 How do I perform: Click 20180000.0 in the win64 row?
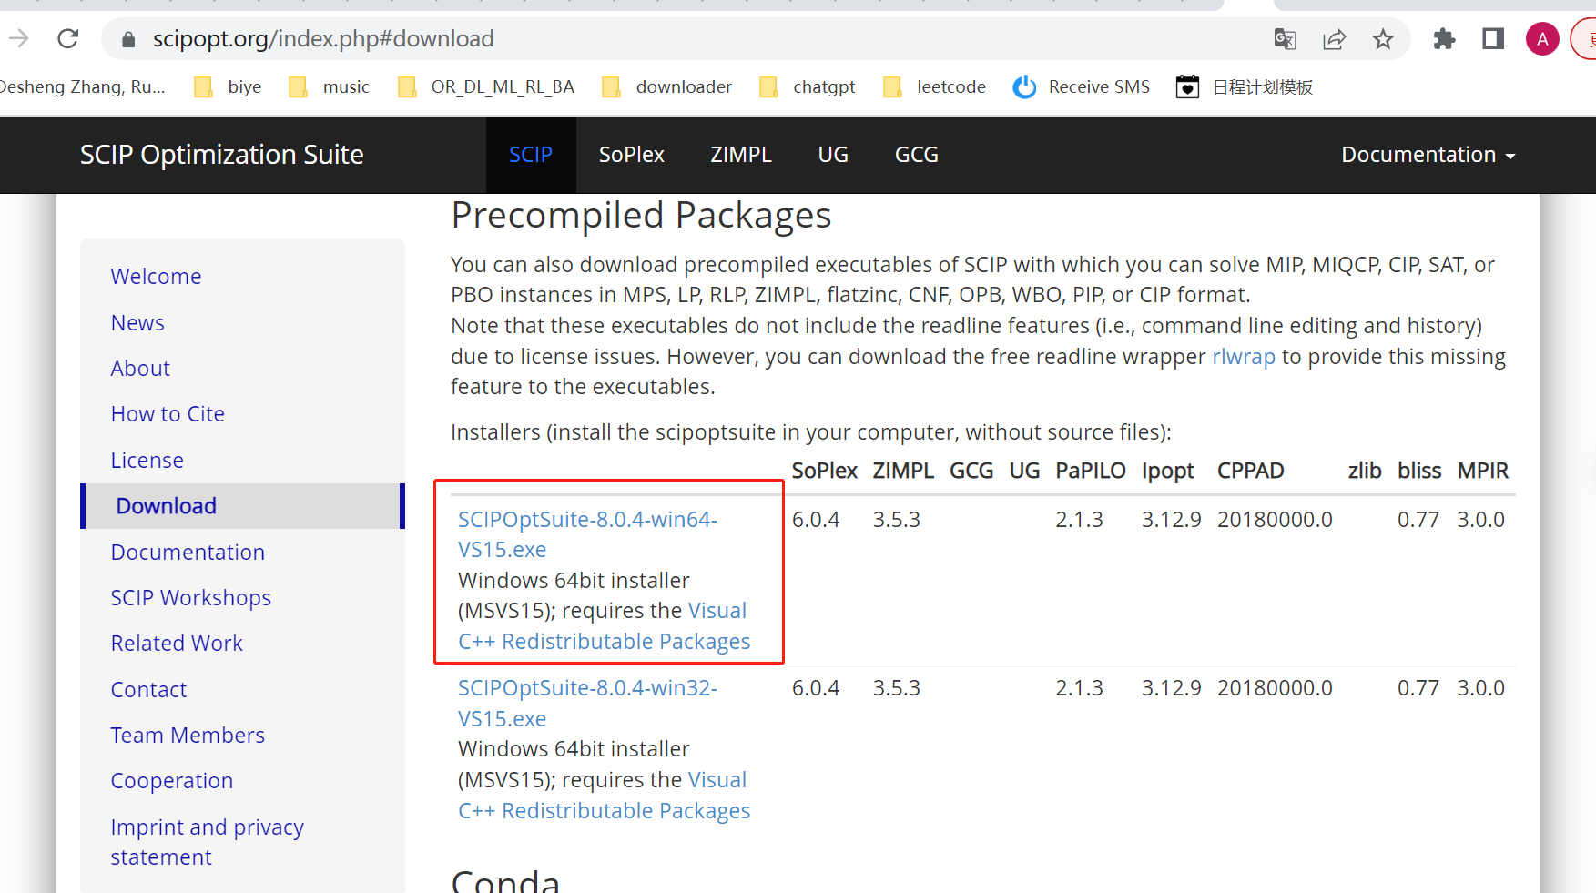click(1275, 520)
